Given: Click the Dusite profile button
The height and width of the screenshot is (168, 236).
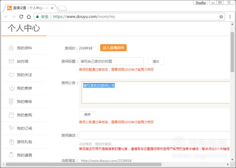Looking at the screenshot, I should [201, 3].
